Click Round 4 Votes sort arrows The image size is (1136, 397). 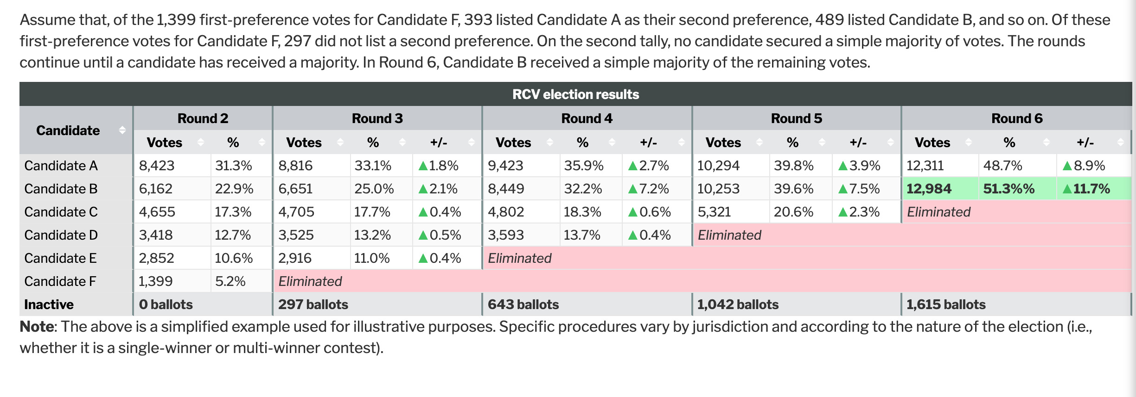point(550,142)
